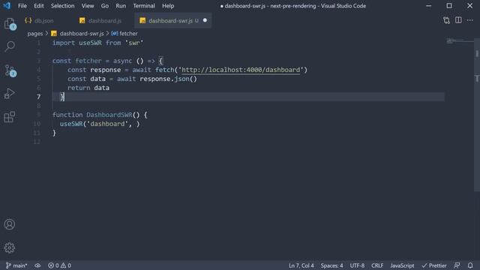Change line endings via CRLF
The width and height of the screenshot is (480, 270).
(377, 265)
